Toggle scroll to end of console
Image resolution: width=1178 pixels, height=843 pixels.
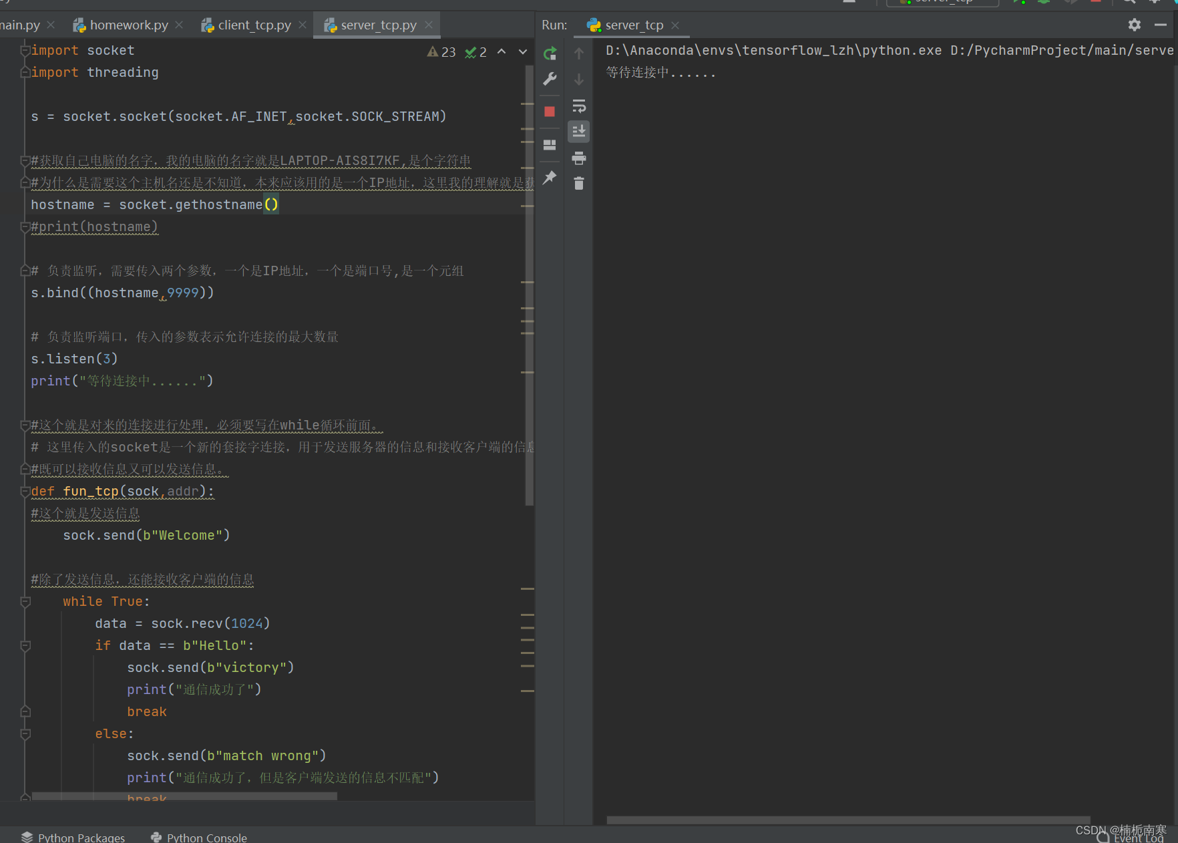(x=579, y=131)
